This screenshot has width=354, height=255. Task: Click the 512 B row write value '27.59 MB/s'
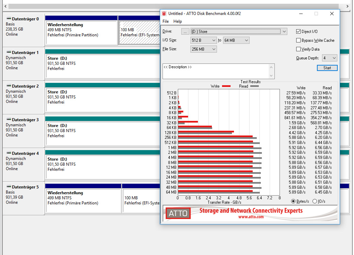296,93
